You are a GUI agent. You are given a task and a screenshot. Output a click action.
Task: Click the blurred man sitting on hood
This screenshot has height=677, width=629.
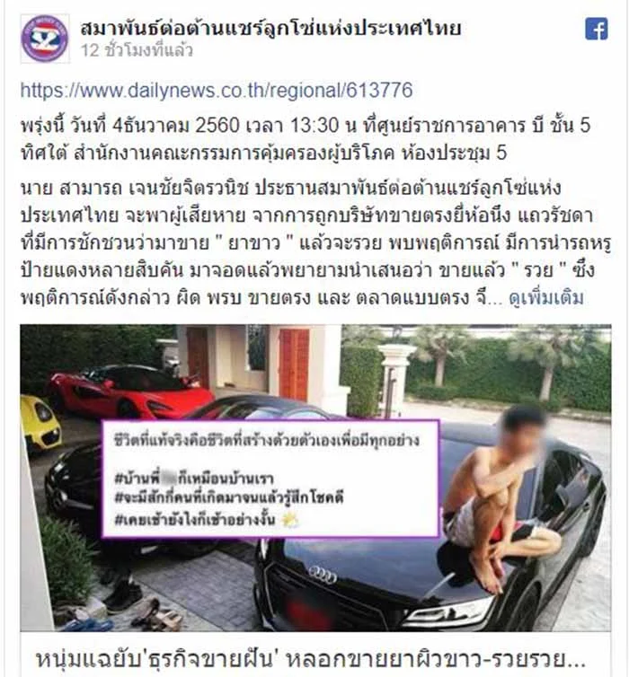[x=497, y=497]
